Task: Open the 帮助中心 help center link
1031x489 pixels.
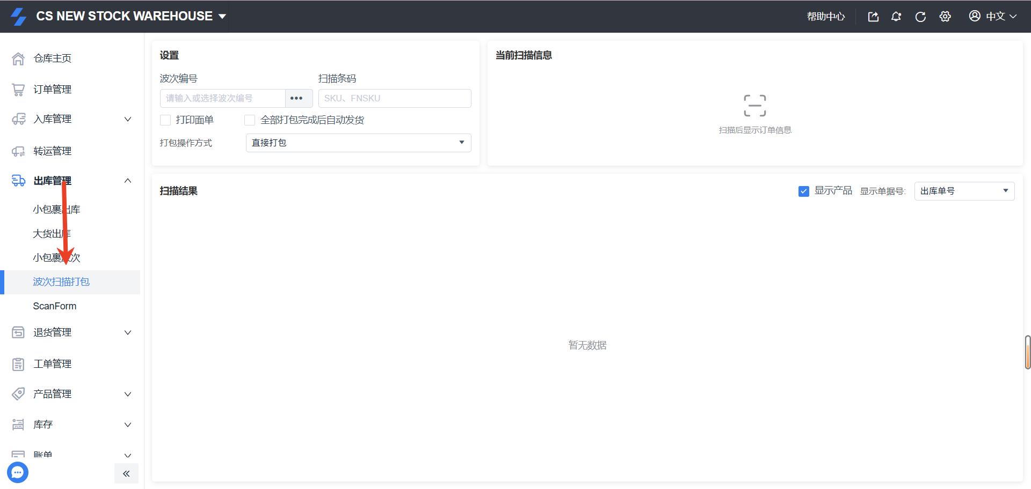Action: point(825,17)
